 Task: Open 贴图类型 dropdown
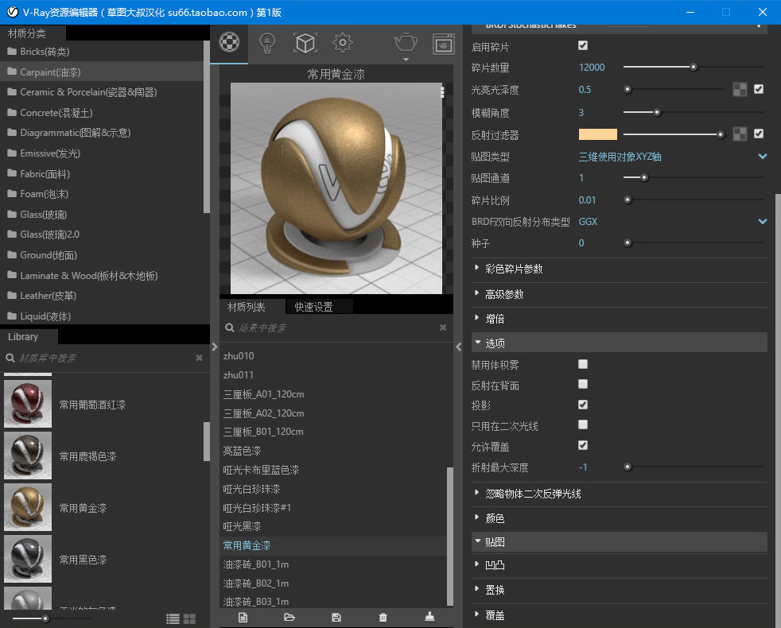point(672,157)
